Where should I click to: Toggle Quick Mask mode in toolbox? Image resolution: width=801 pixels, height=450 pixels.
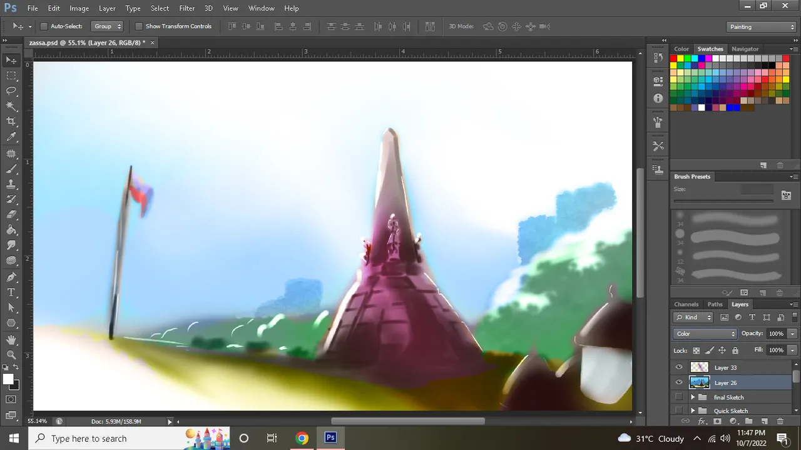tap(11, 399)
